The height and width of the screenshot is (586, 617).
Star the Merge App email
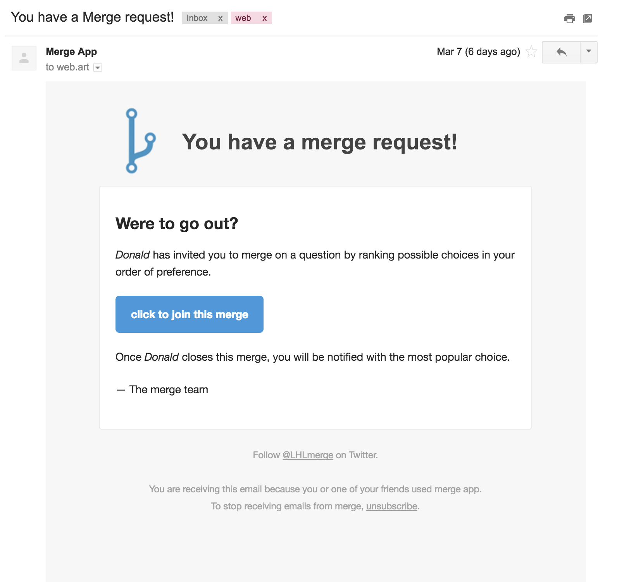click(531, 51)
